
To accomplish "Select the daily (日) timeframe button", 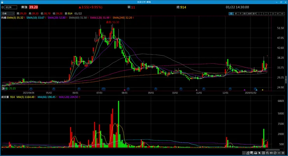I will click(x=231, y=14).
